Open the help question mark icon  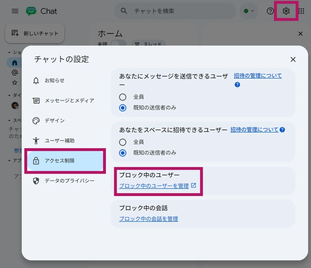270,11
